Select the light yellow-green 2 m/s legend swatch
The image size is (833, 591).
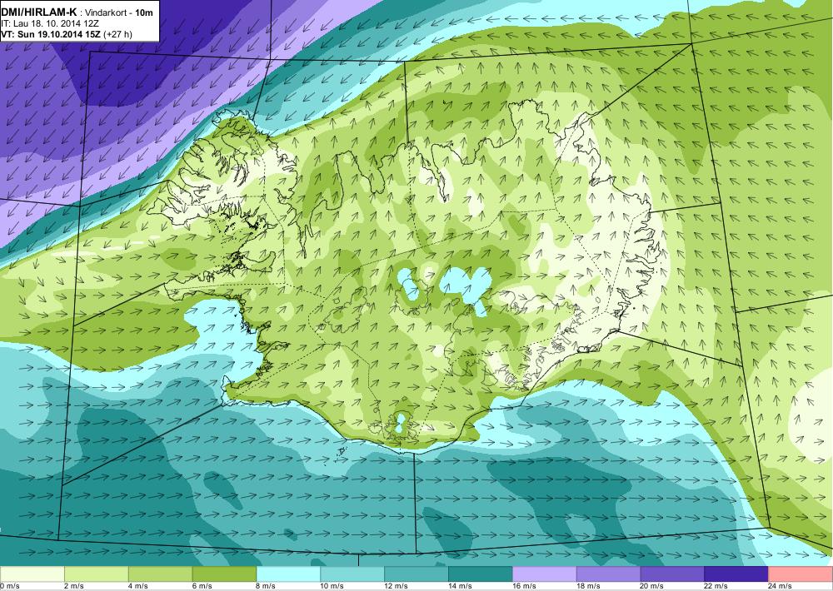tap(96, 574)
